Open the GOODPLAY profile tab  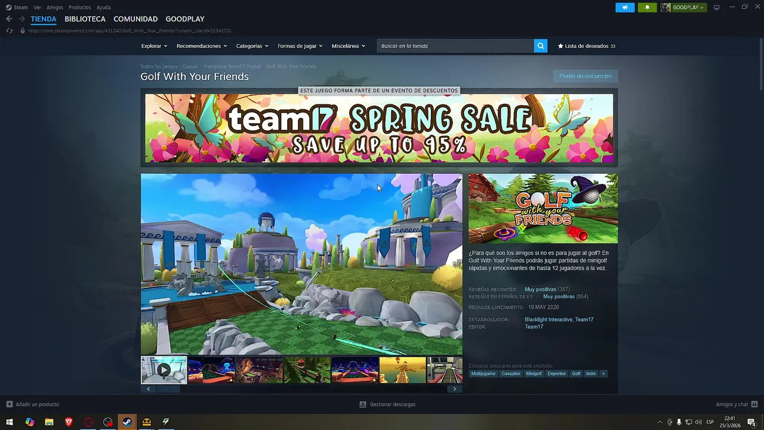tap(185, 19)
